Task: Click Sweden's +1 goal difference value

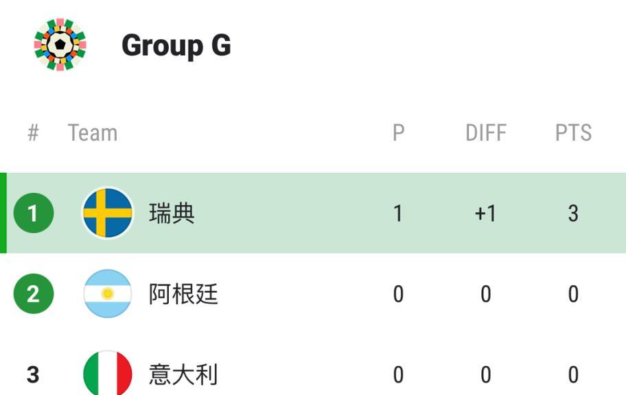Action: click(x=485, y=213)
